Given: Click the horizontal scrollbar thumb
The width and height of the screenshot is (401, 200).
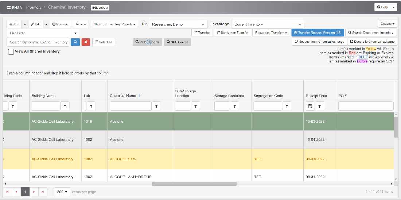Looking at the screenshot, I should pos(194,184).
